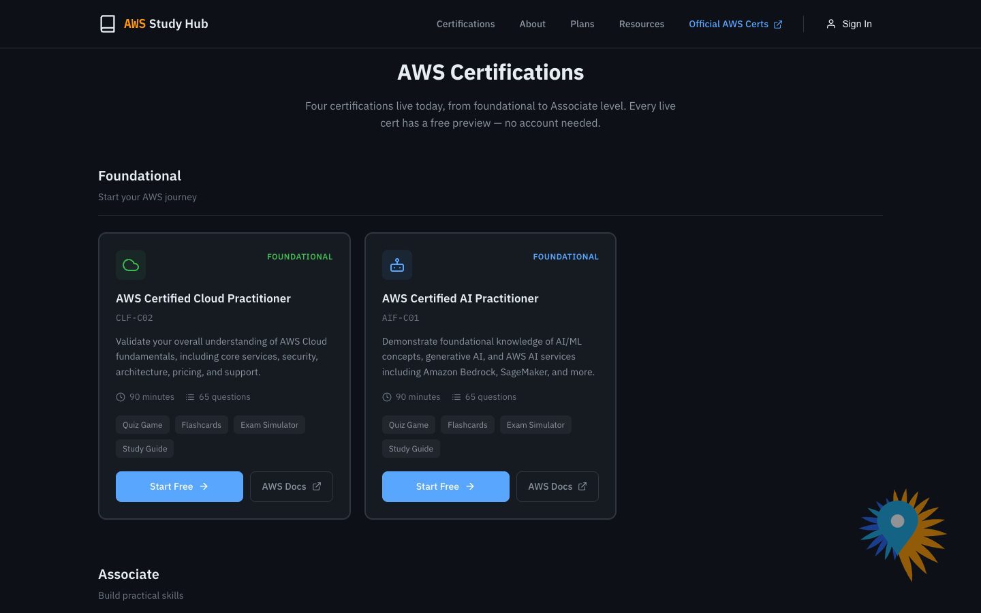Screen dimensions: 981x613
Task: Click the green cloud icon on Cloud Practitioner card
Action: (131, 265)
